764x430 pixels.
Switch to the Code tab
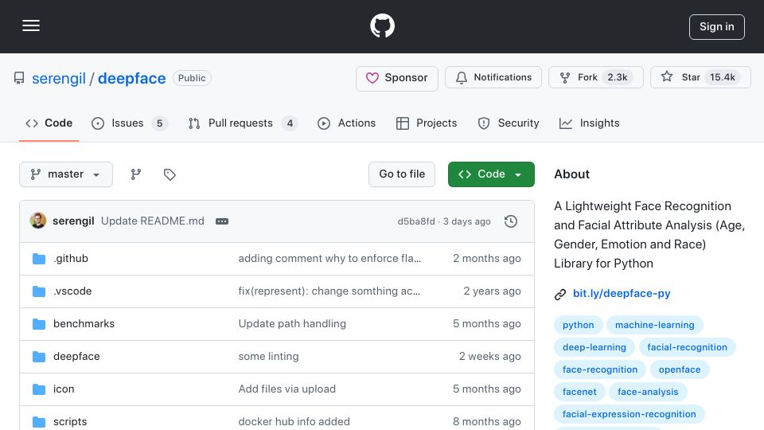[49, 123]
